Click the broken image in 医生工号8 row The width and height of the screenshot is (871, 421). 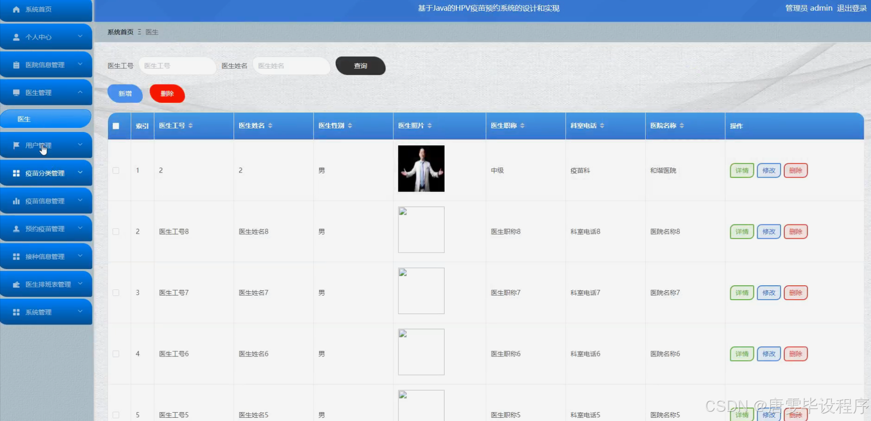click(421, 230)
